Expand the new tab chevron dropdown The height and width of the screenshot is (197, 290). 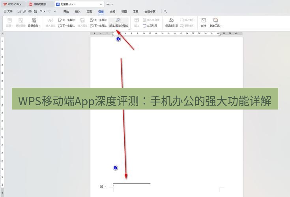(112, 4)
